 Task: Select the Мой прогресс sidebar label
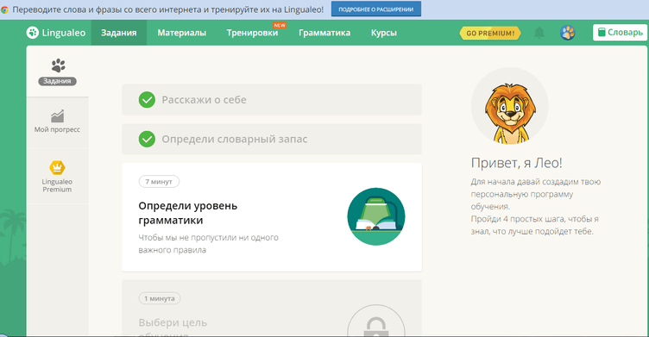[x=57, y=129]
